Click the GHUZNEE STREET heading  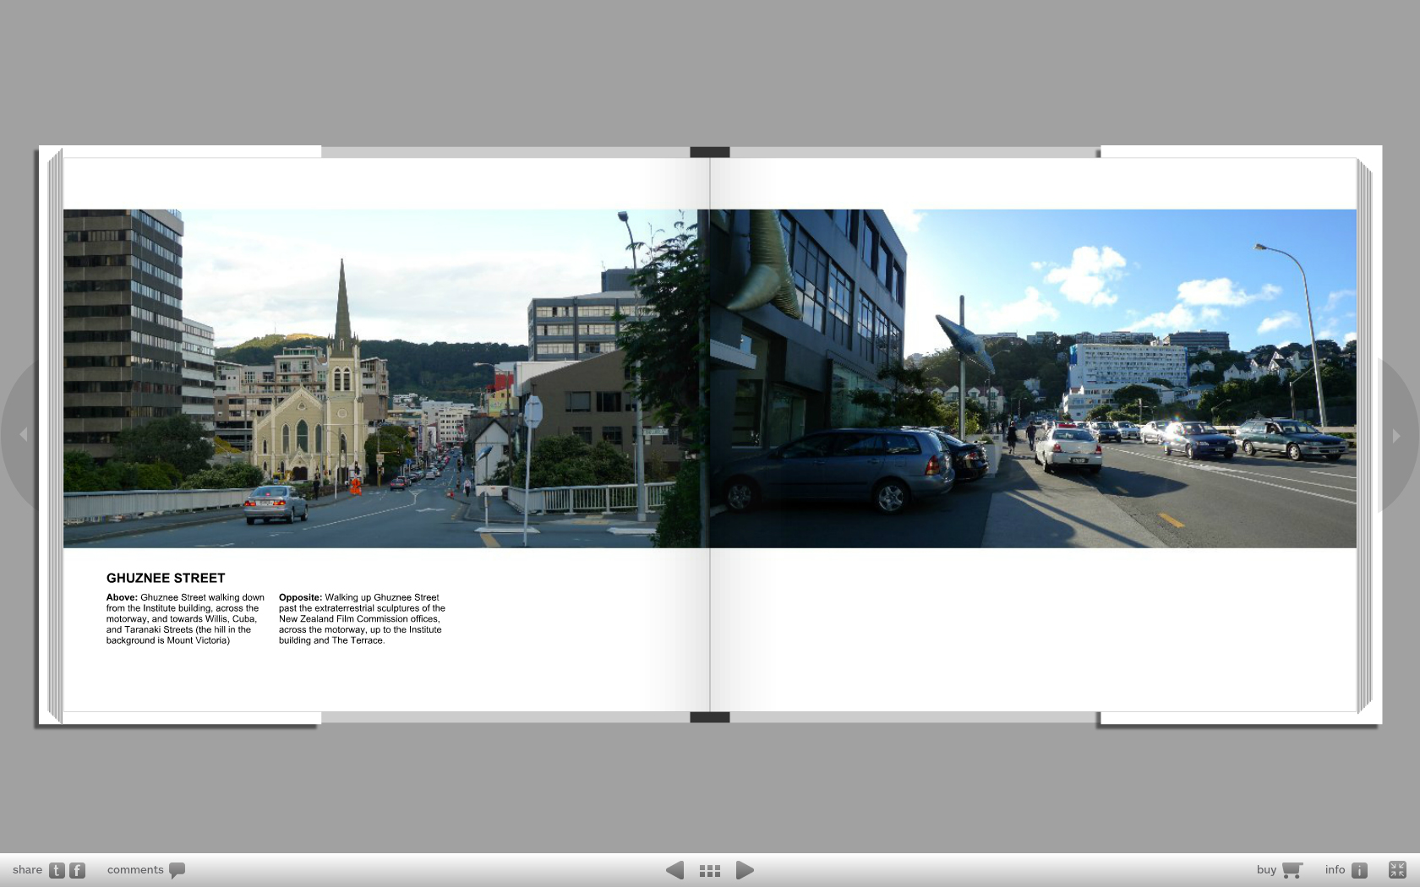click(166, 578)
